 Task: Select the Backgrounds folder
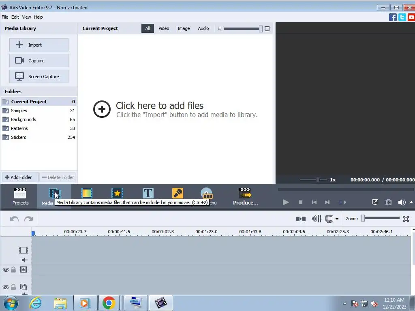39,119
